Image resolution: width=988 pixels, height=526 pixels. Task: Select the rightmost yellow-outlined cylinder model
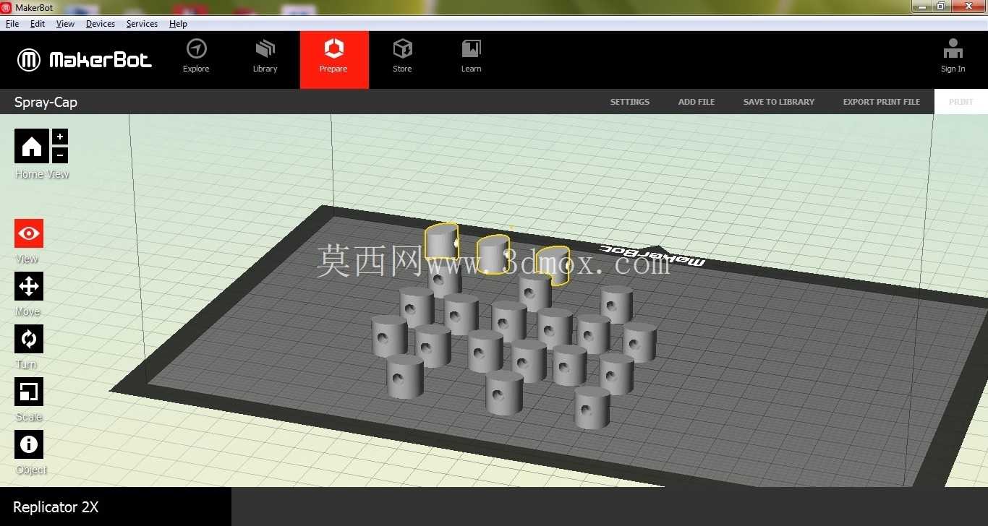[554, 265]
